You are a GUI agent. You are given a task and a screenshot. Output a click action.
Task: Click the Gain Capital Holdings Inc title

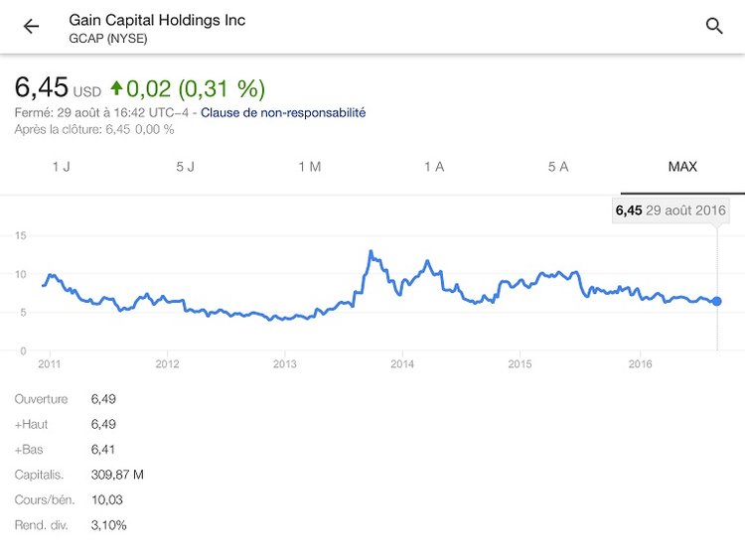[157, 20]
